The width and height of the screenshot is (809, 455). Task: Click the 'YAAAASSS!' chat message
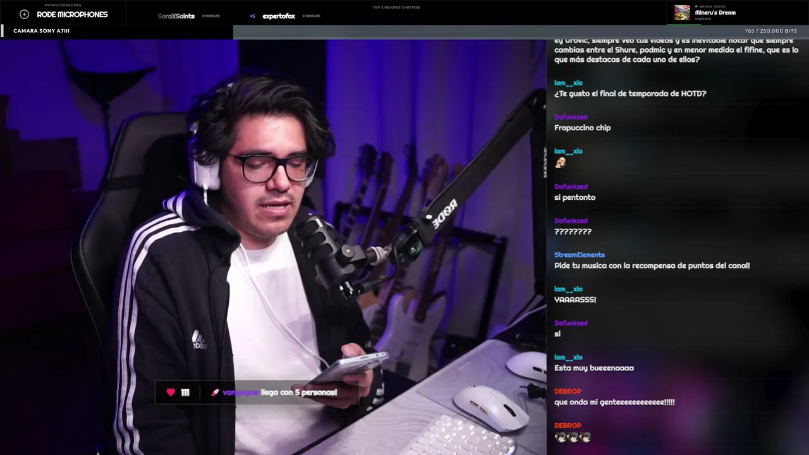575,300
